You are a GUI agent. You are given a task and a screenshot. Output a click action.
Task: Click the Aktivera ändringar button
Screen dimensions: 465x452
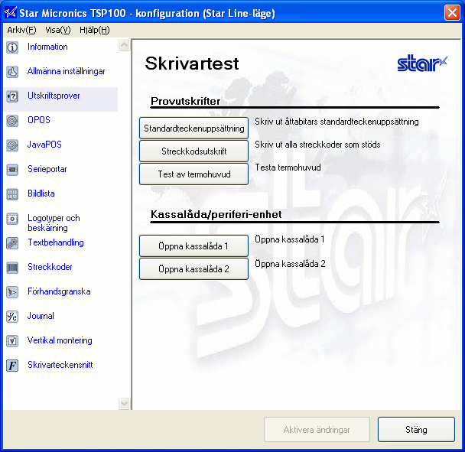[317, 430]
